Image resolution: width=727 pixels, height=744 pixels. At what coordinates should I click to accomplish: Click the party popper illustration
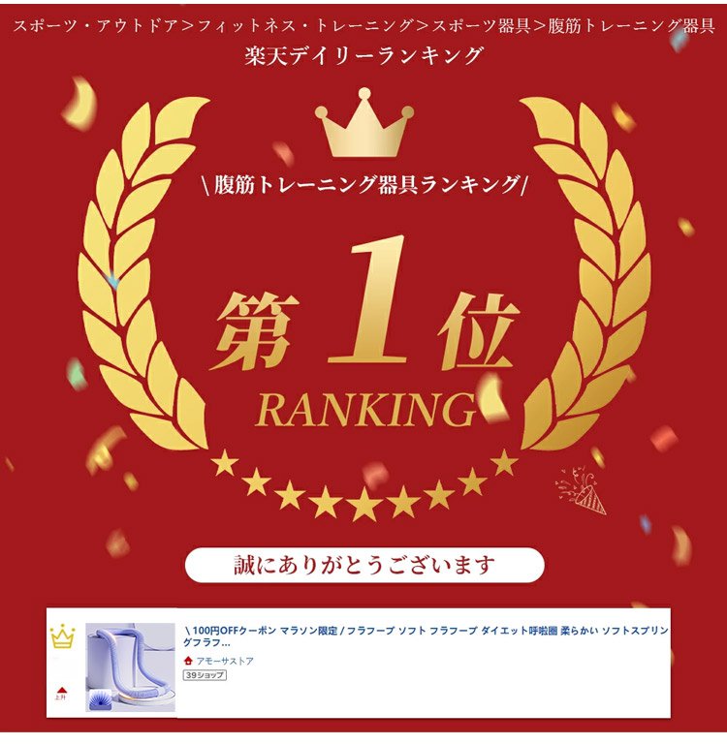(x=581, y=490)
